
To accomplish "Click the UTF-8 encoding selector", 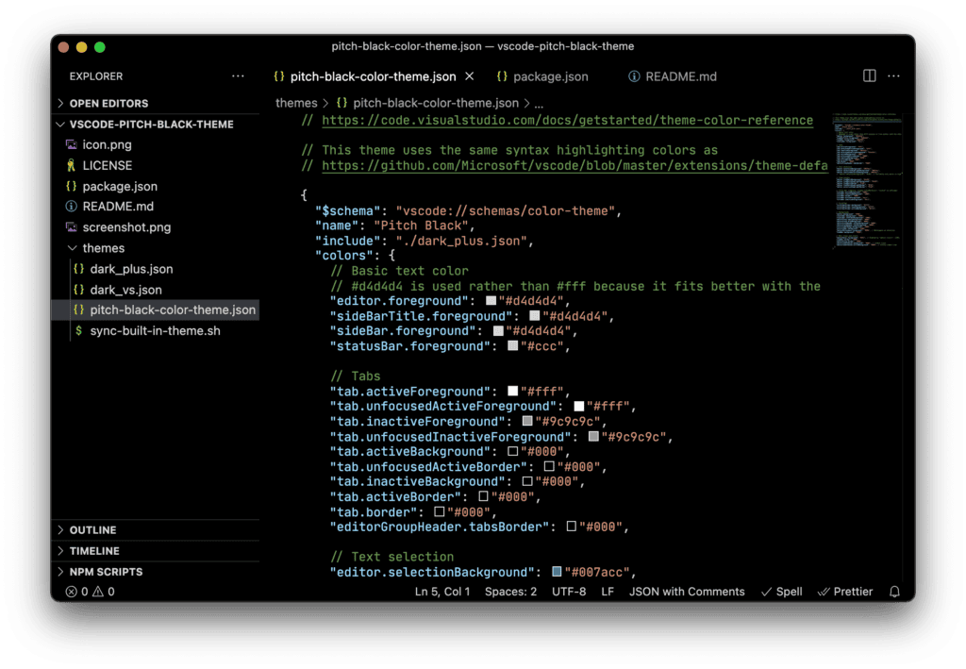I will point(569,592).
